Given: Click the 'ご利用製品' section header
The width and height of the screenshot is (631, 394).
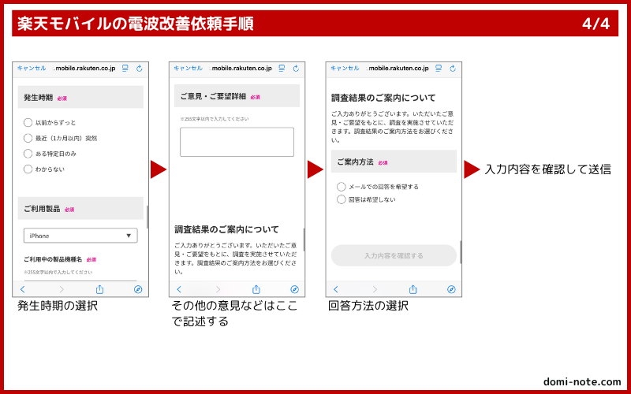Looking at the screenshot, I should pos(80,208).
